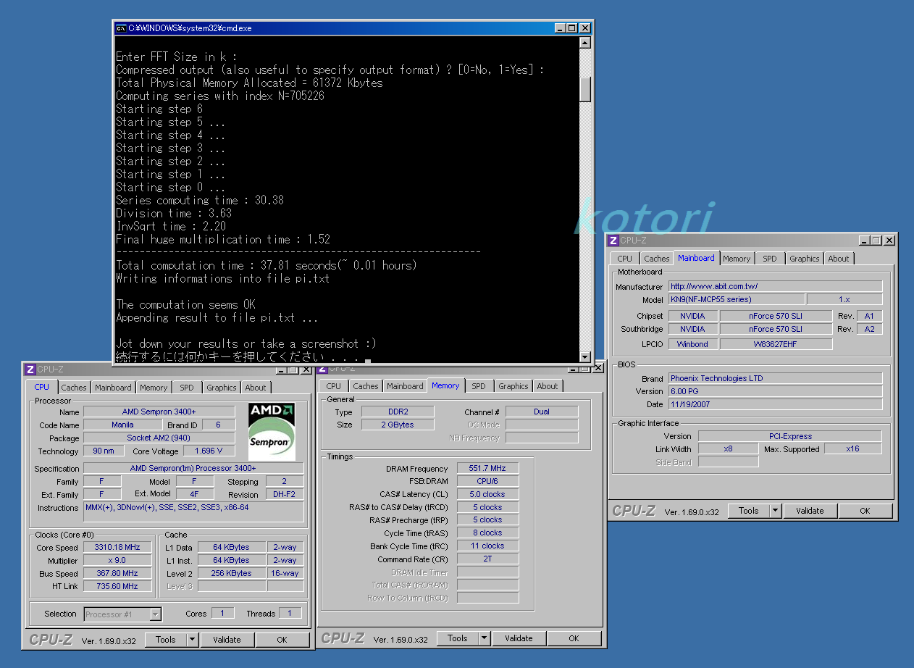Click the Core Voltage 1.696 V value

point(209,451)
